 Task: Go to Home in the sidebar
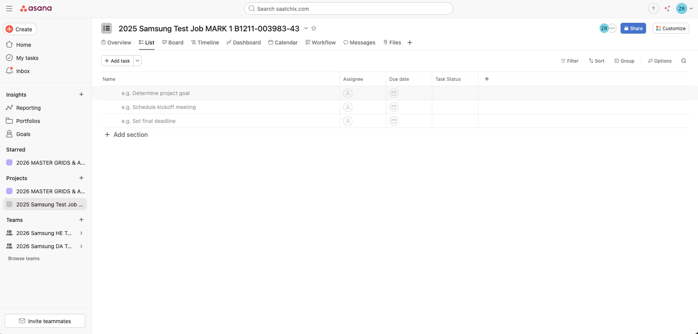pyautogui.click(x=45, y=45)
